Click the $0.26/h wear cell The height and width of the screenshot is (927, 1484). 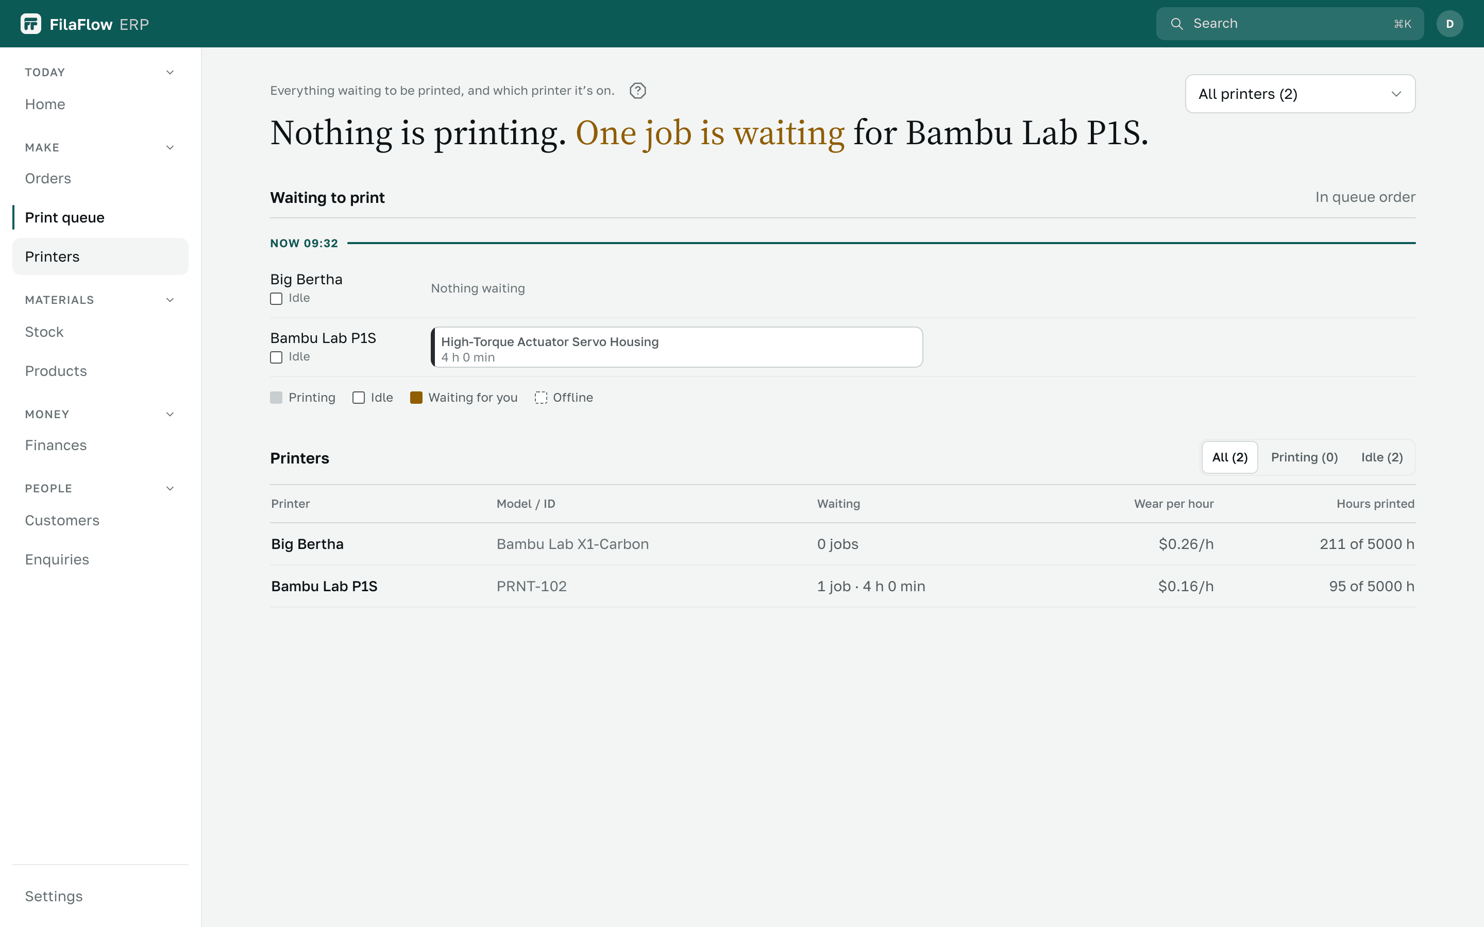pos(1186,544)
